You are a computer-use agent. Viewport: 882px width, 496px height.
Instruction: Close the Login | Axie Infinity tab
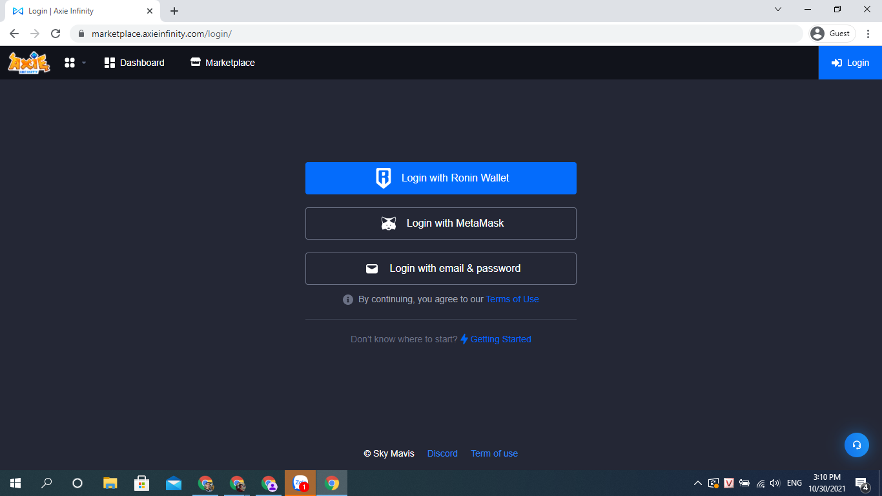click(150, 11)
